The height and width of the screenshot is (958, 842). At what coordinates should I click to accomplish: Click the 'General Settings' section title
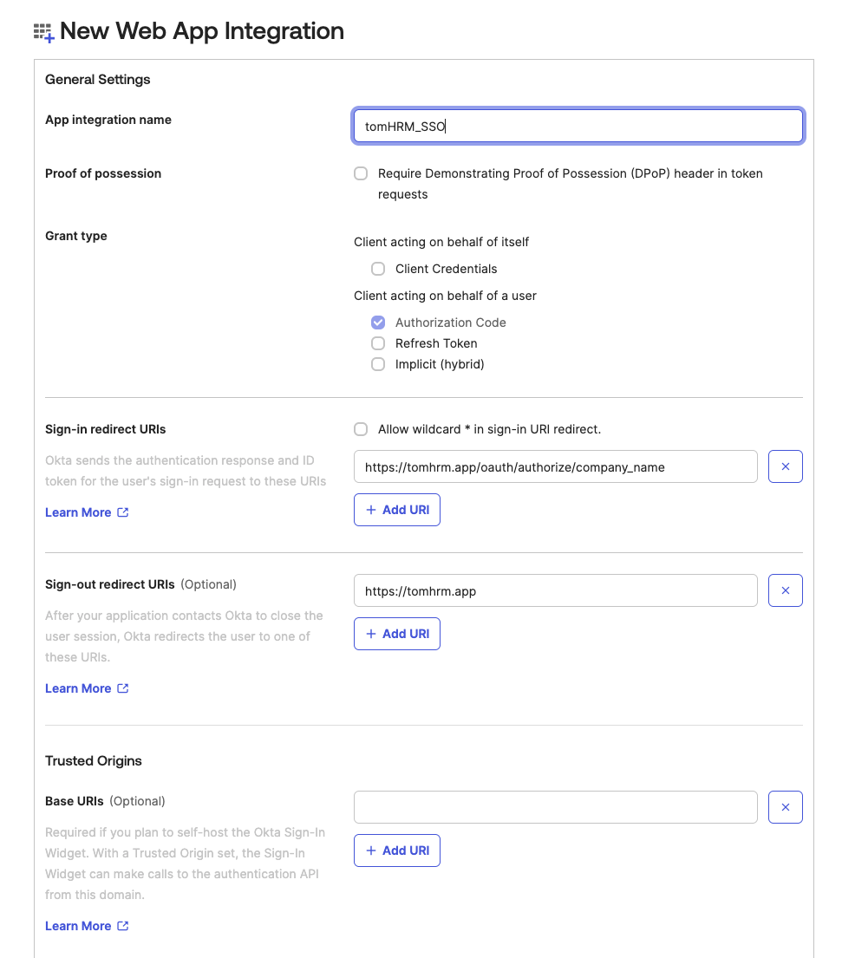98,80
